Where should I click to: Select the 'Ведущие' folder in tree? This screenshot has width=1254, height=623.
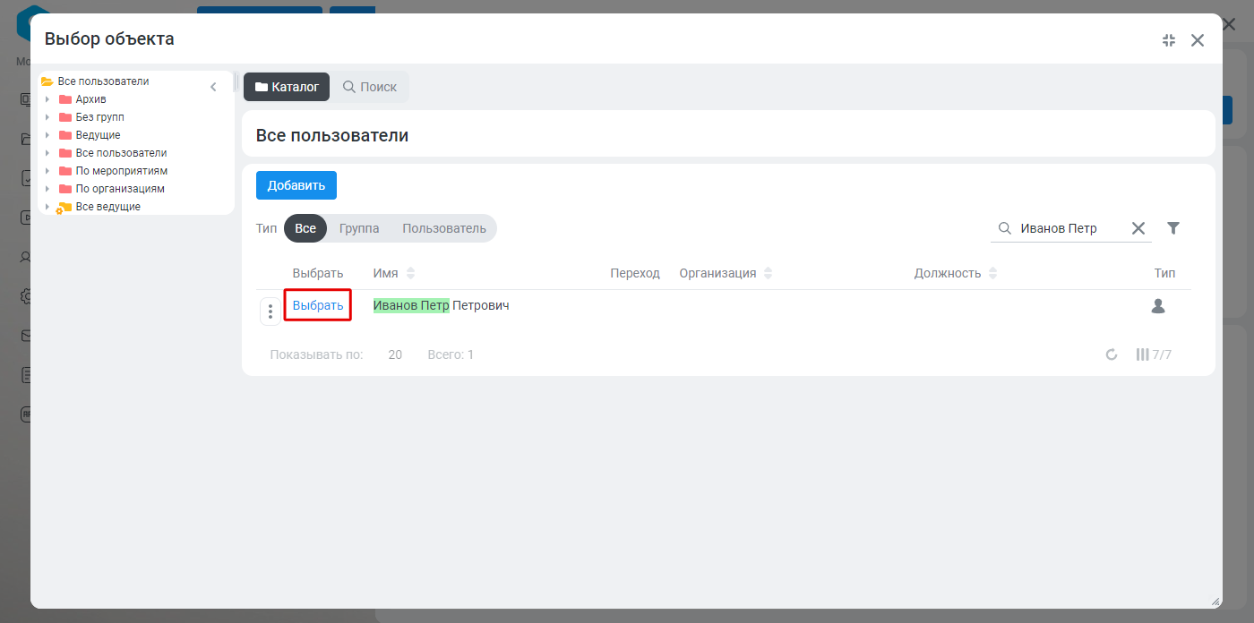pos(98,135)
